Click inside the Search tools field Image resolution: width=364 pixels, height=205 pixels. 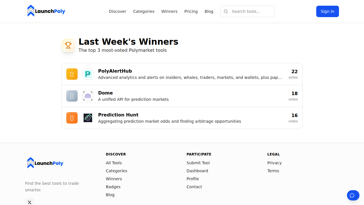coord(250,11)
